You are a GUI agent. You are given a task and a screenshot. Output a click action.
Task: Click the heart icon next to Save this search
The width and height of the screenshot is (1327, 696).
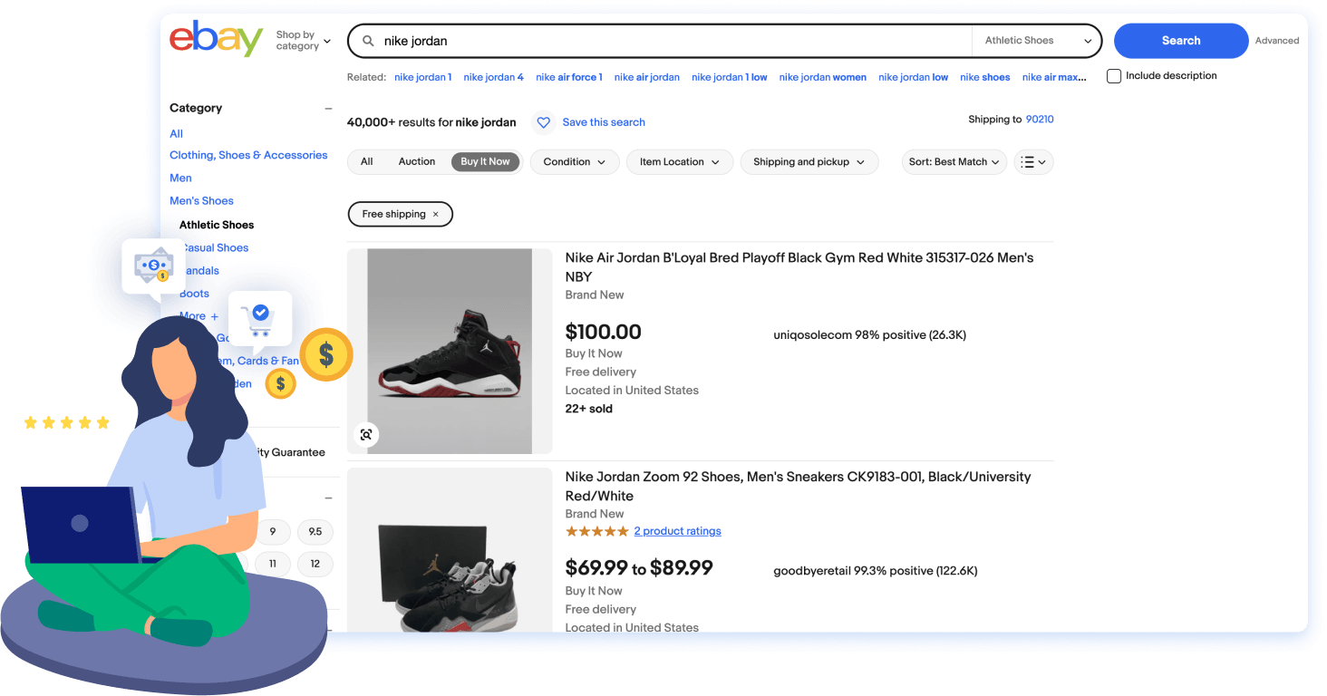[543, 122]
